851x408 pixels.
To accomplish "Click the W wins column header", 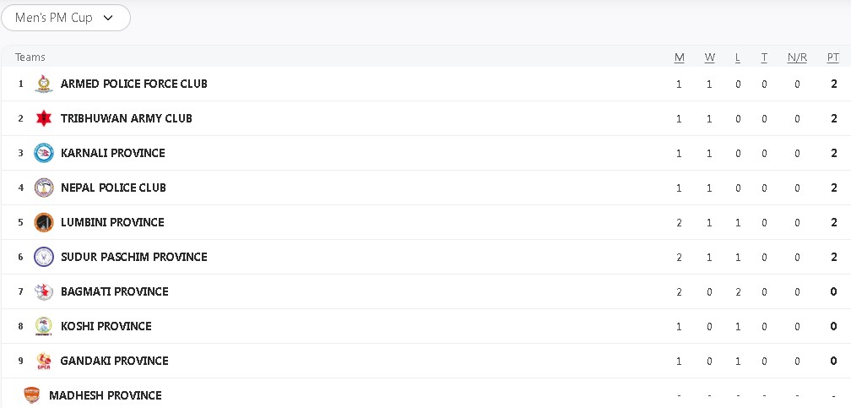I will (x=709, y=57).
